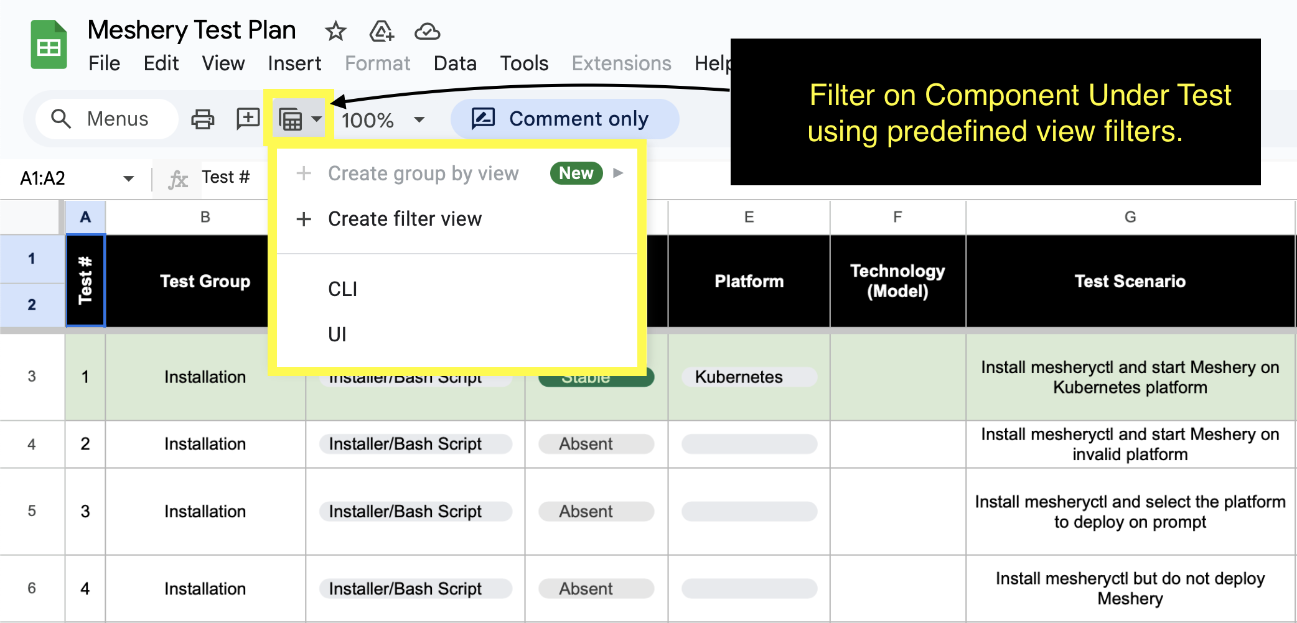Star the Meshery Test Plan spreadsheet
Viewport: 1297px width, 623px height.
[x=335, y=32]
